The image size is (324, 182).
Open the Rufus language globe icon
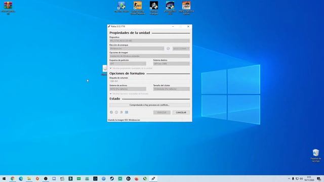[x=111, y=112]
